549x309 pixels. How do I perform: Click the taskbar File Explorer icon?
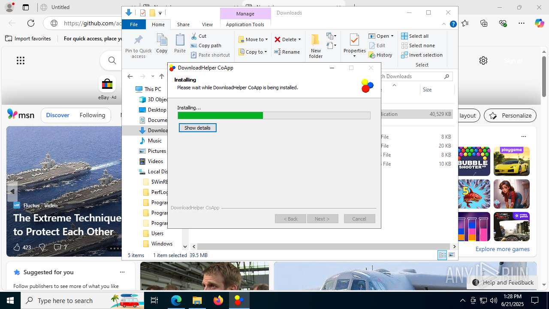[x=197, y=300]
